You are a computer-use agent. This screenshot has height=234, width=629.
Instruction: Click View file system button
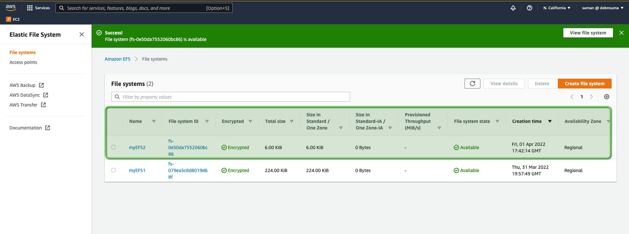588,33
